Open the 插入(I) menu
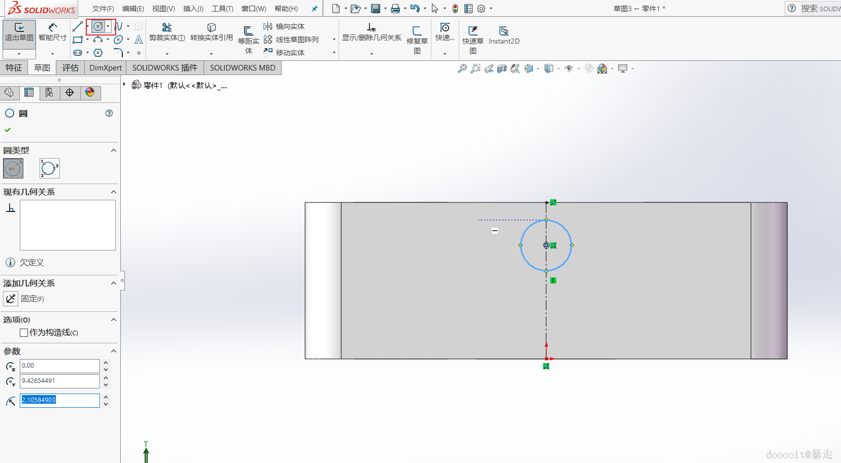841x463 pixels. (193, 9)
